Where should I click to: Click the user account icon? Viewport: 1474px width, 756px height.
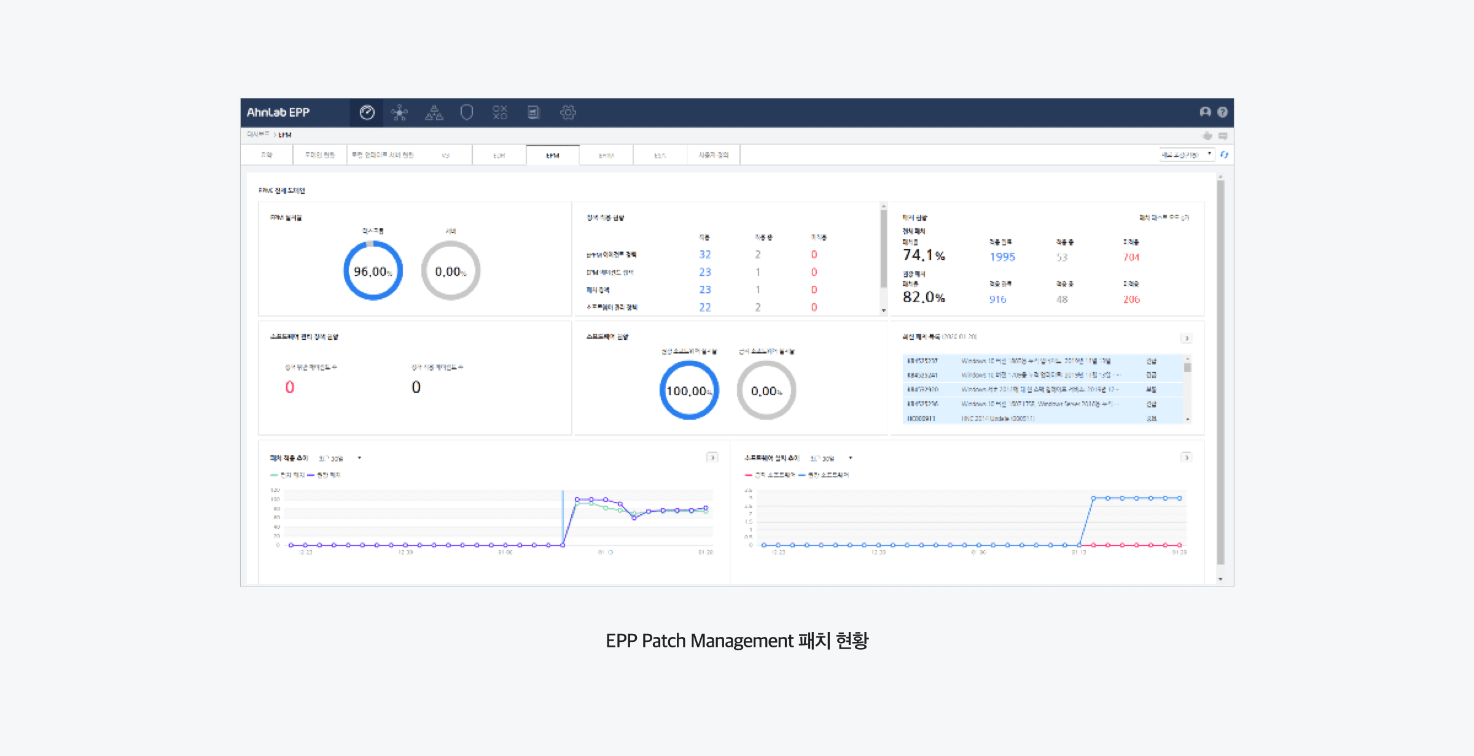pyautogui.click(x=1205, y=112)
